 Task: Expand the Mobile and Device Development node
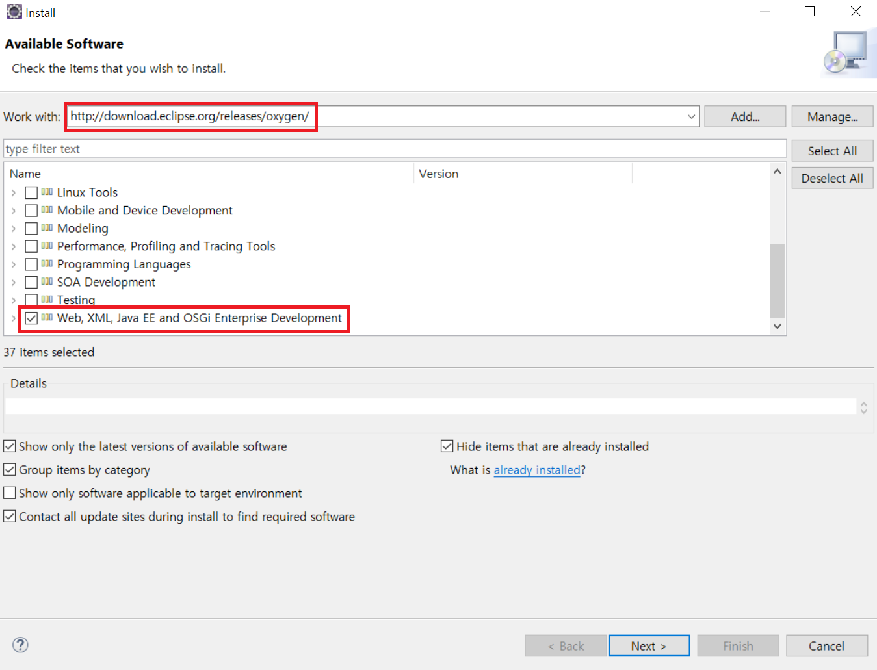coord(13,211)
